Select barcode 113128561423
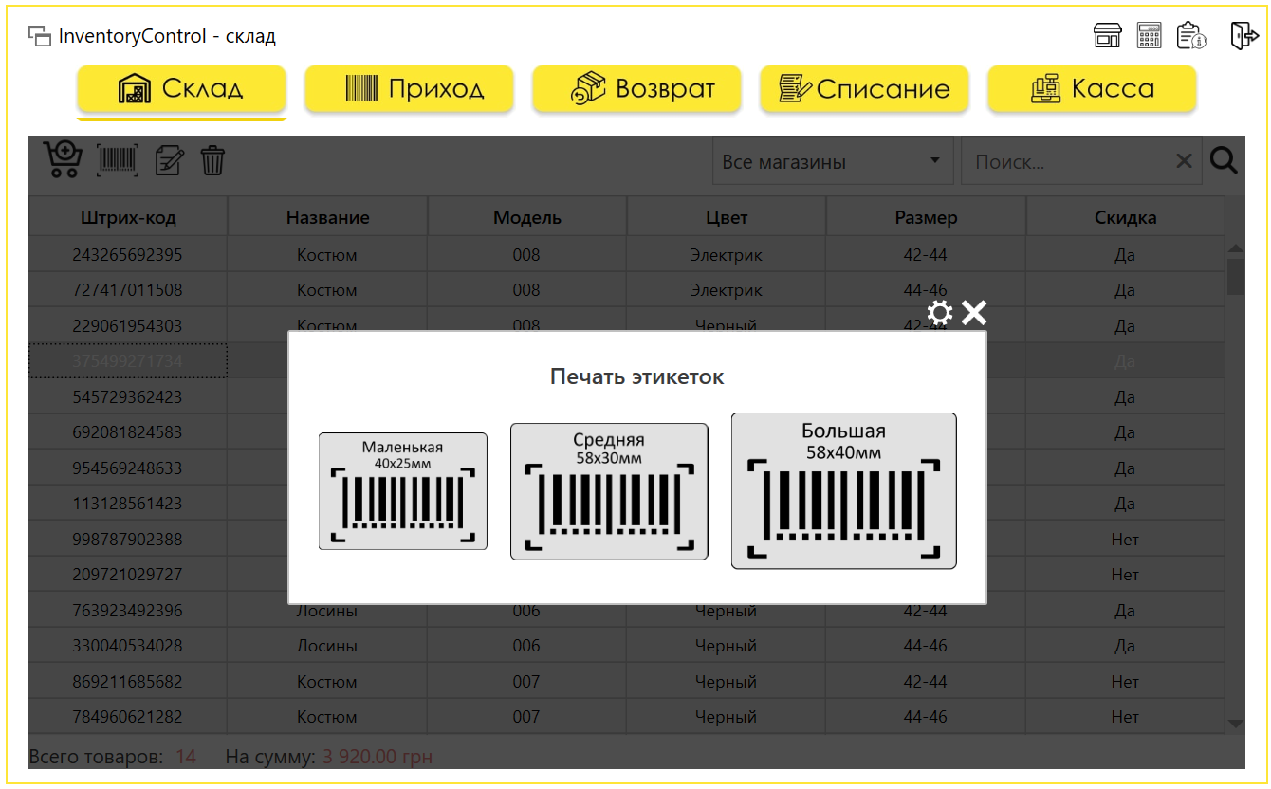The image size is (1271, 789). 128,504
